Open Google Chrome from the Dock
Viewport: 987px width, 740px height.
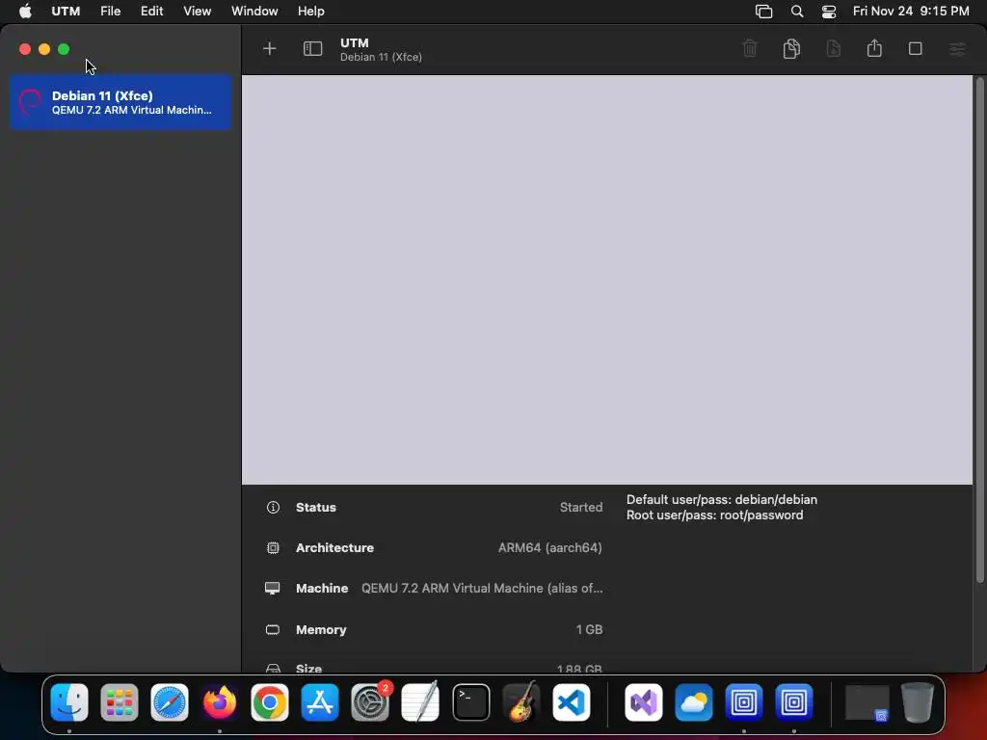tap(270, 702)
